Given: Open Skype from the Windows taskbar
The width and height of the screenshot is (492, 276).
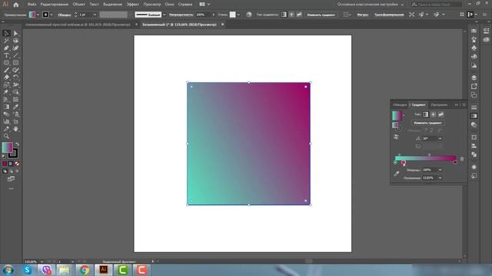Looking at the screenshot, I should [28, 270].
